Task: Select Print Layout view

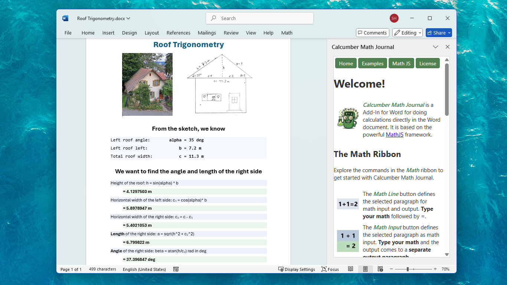Action: pos(365,269)
